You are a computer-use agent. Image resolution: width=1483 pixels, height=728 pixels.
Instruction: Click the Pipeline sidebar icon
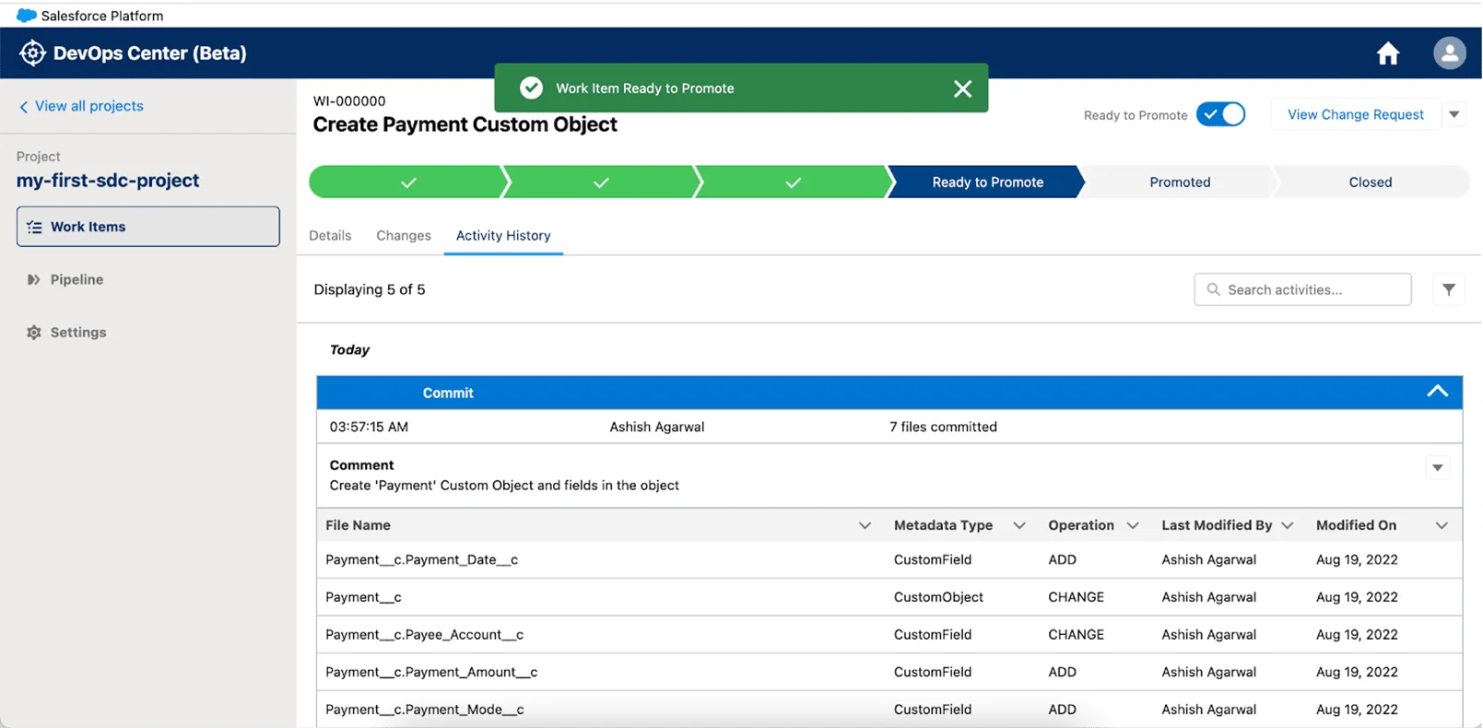(34, 280)
